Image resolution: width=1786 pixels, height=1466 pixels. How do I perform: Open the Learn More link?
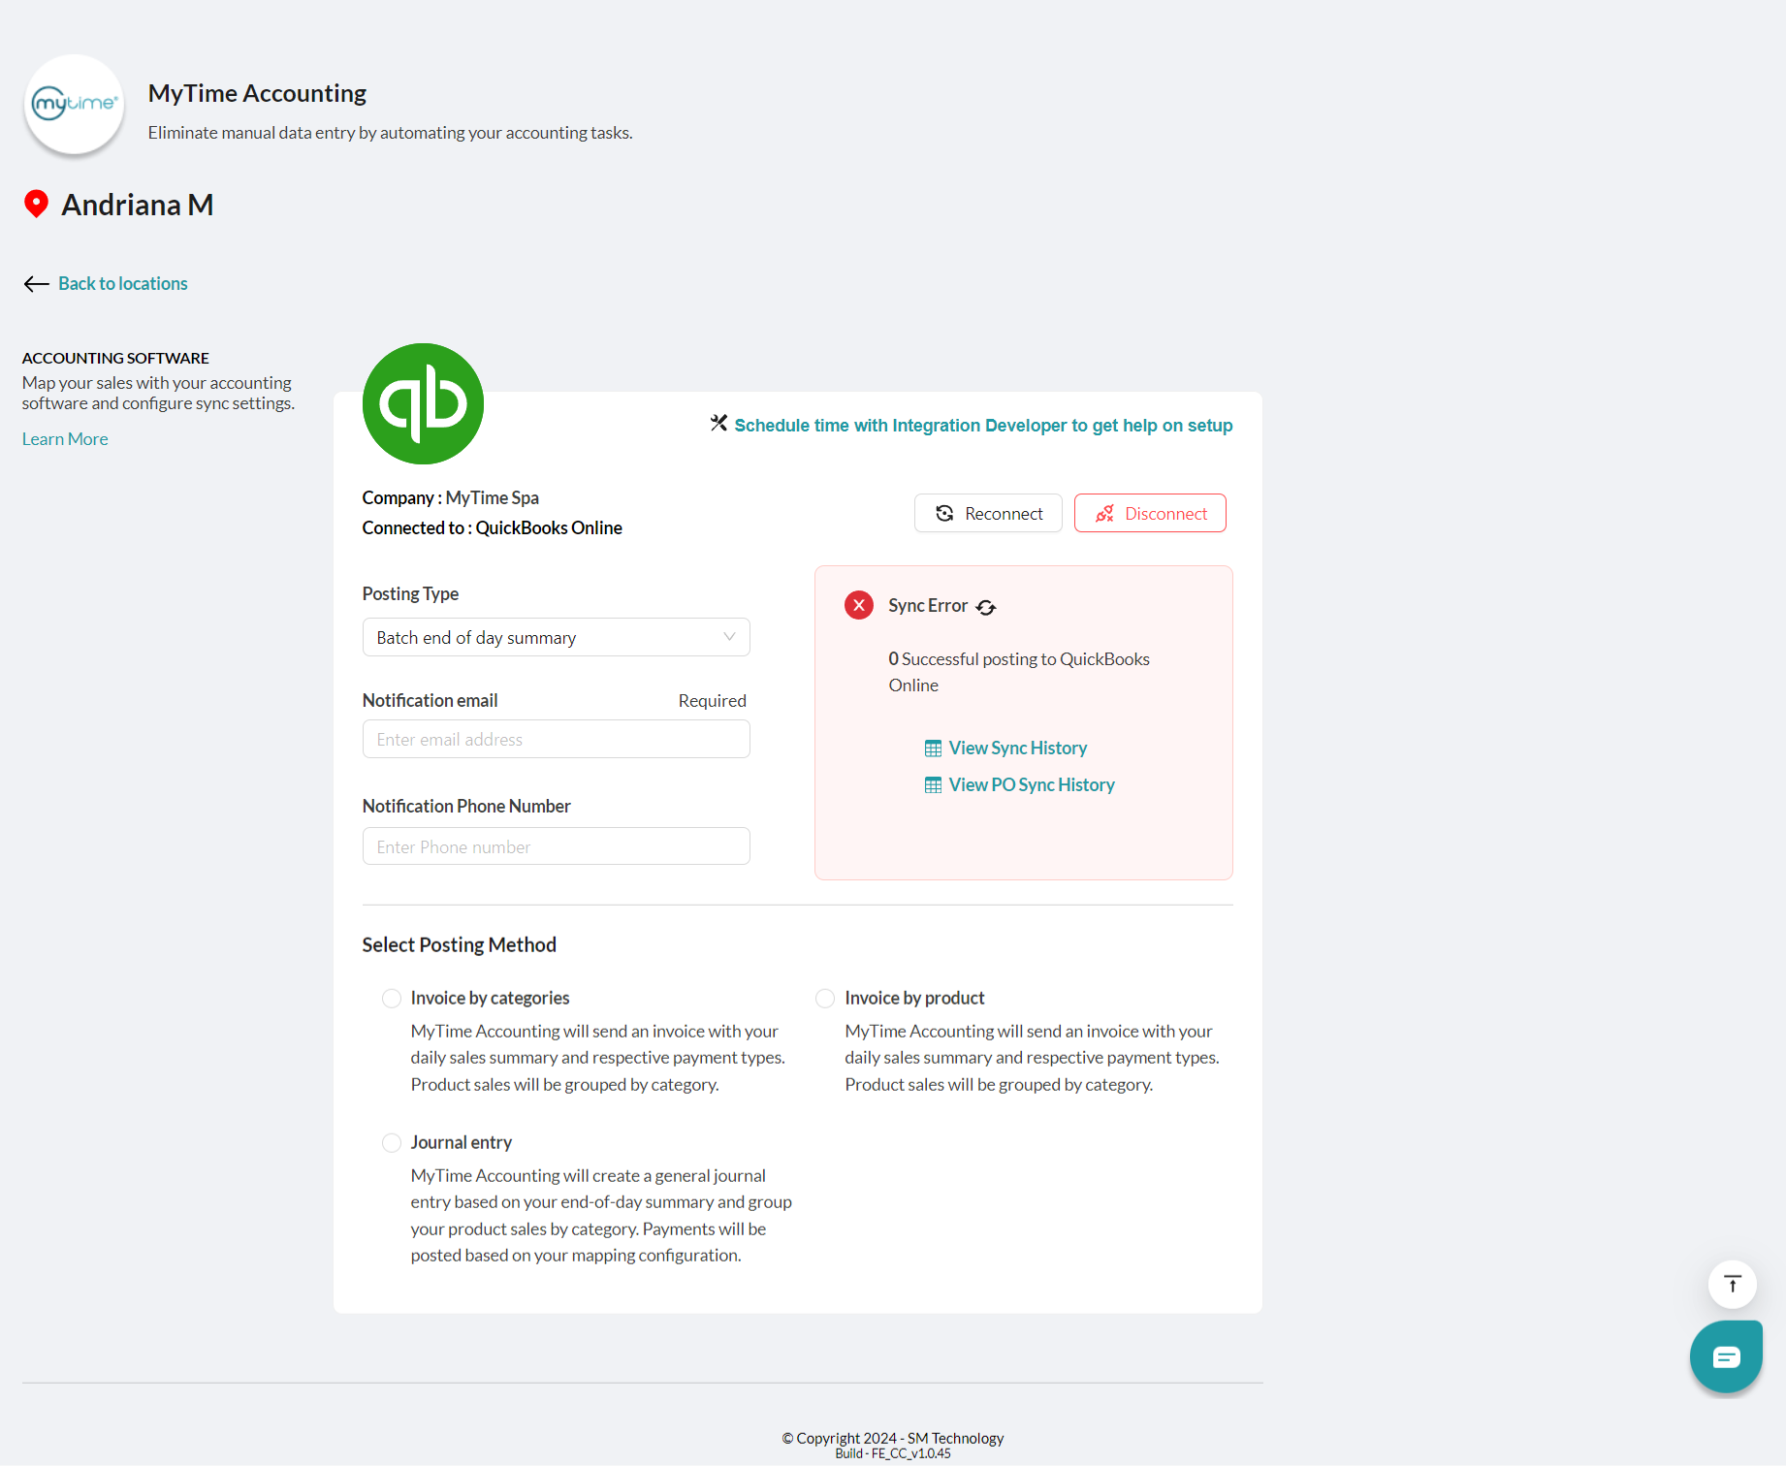(x=65, y=439)
